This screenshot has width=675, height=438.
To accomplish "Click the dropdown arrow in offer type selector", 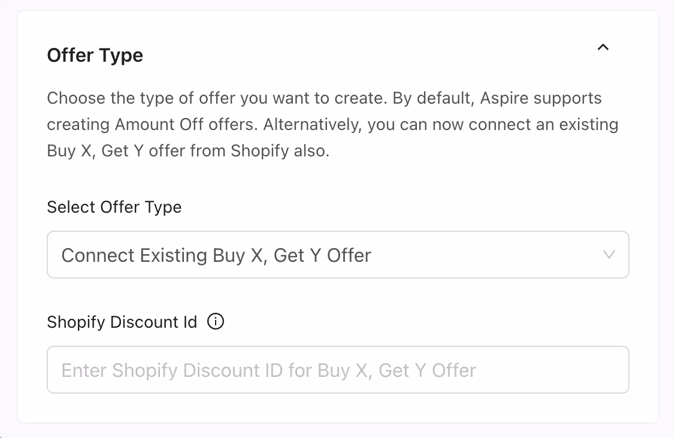I will coord(609,255).
